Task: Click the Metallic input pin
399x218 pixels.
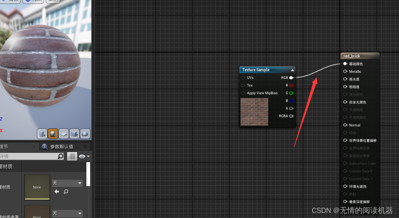Action: click(345, 71)
